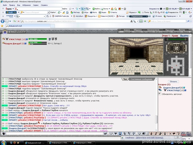
Task: Switch to the Системные сообщения tab
Action: [141, 79]
